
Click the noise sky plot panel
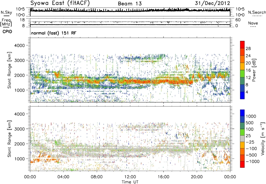130,12
